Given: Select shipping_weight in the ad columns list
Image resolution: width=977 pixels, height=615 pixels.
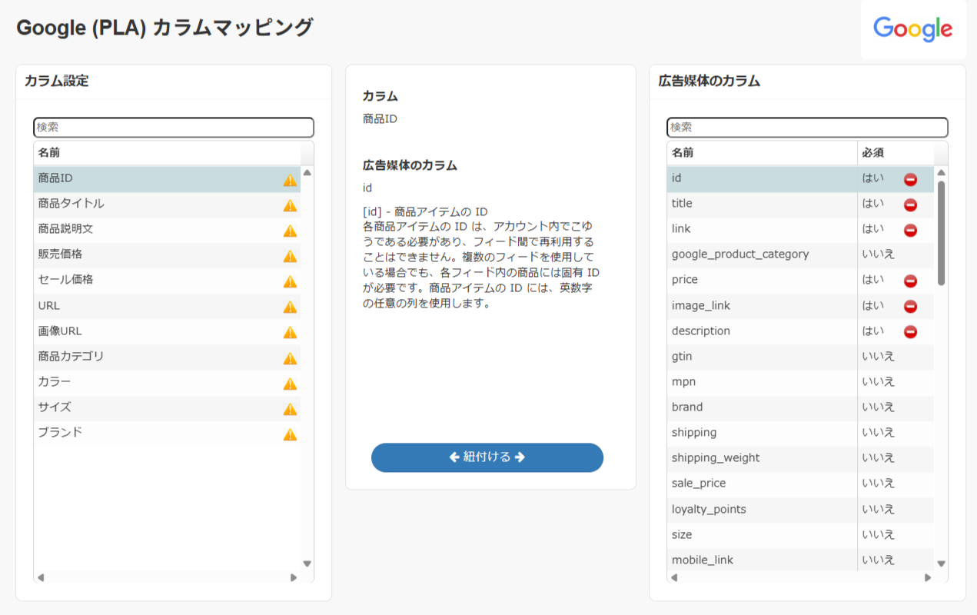Looking at the screenshot, I should [800, 459].
